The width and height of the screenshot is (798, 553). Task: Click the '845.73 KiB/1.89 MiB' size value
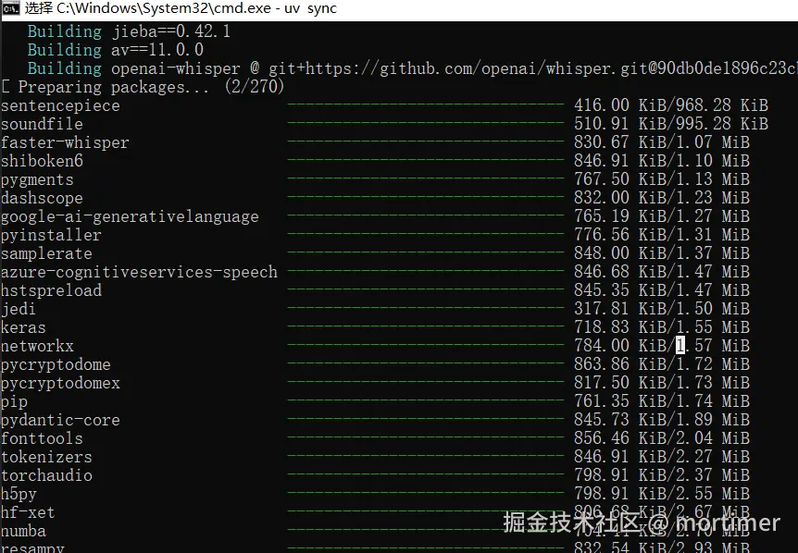coord(662,419)
